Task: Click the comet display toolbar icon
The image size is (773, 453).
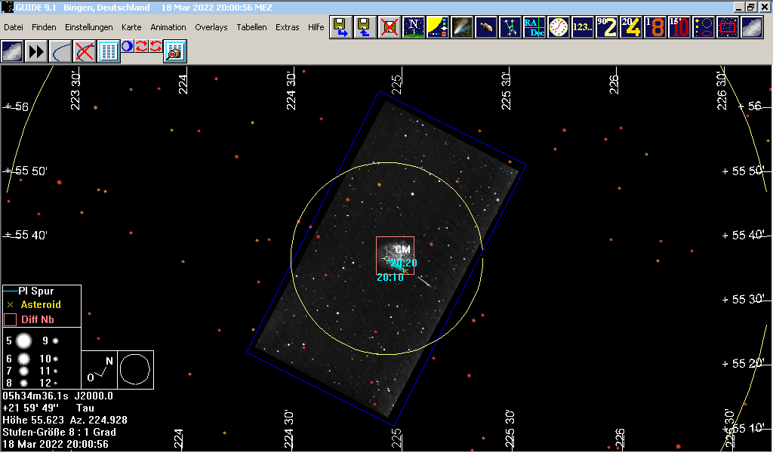Action: coord(463,28)
